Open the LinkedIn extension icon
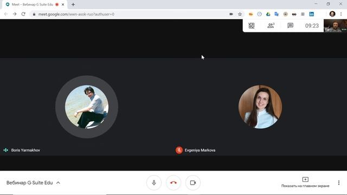Screen dimensions: 347x195 coord(312,14)
